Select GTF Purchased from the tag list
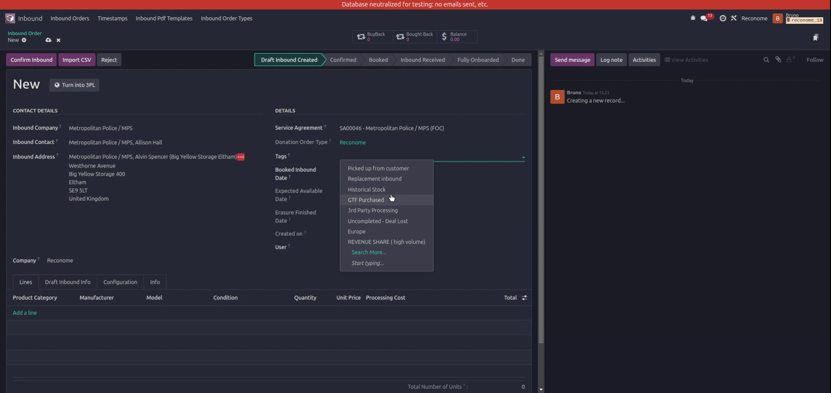Viewport: 831px width, 393px height. (366, 200)
